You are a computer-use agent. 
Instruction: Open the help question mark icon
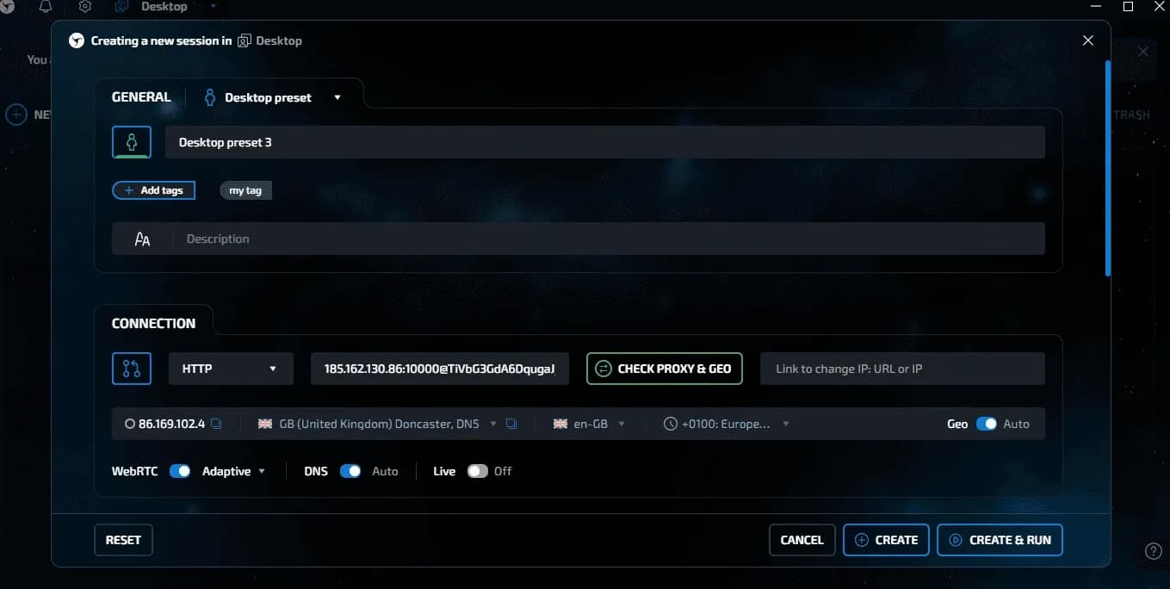tap(1154, 551)
